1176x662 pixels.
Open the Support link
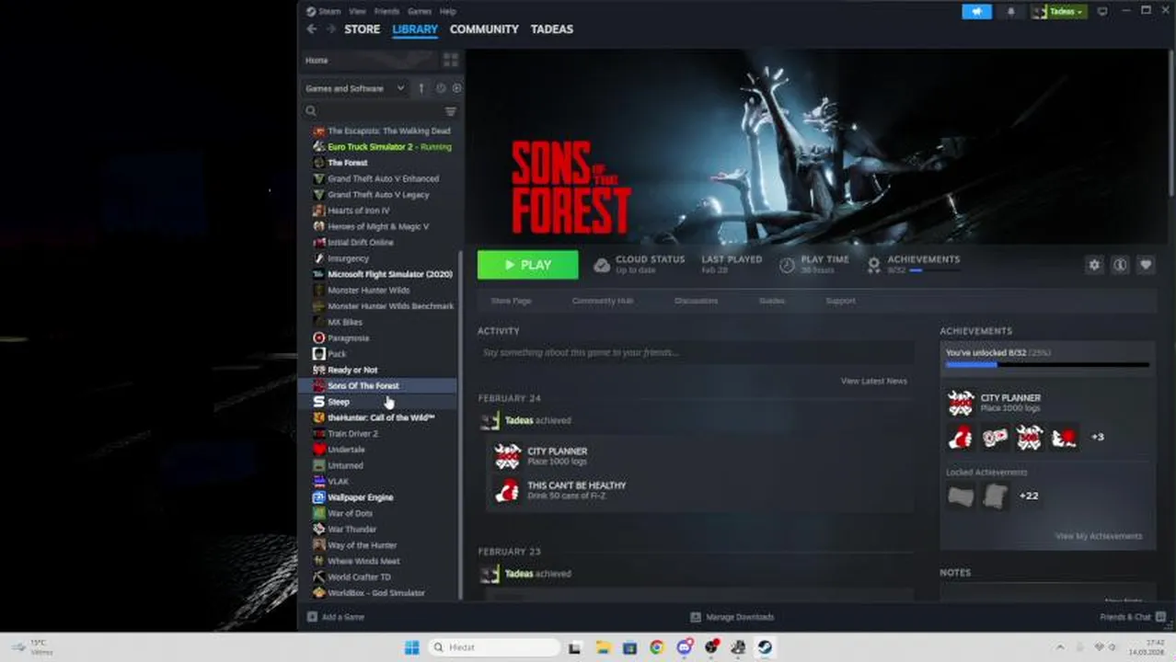pyautogui.click(x=840, y=301)
